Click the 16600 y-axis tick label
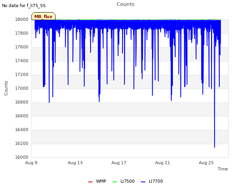This screenshot has width=252, height=189. [22, 116]
